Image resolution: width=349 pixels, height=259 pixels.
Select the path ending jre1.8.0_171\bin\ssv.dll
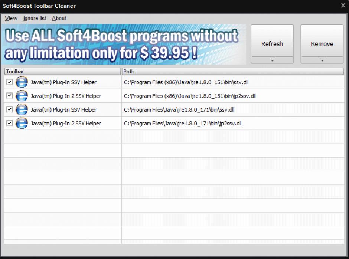179,110
